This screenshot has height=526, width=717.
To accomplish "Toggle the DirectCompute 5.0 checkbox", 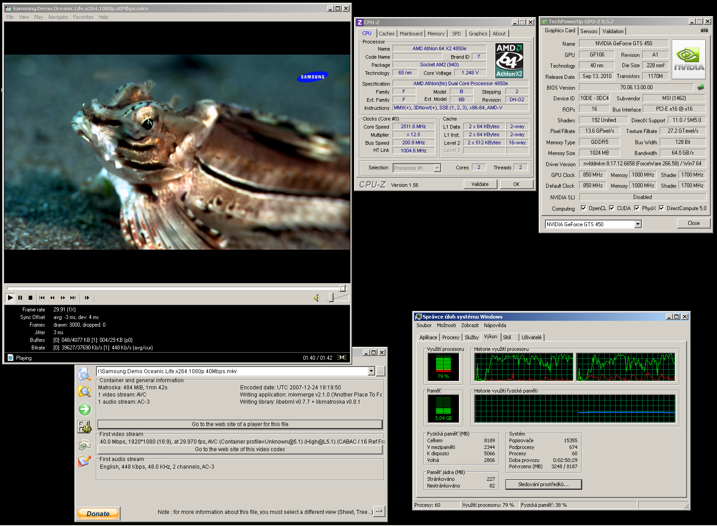I will click(x=661, y=208).
